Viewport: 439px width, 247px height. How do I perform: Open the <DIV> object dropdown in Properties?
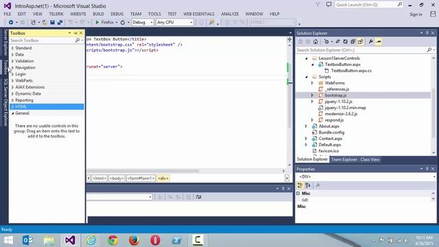[x=434, y=177]
